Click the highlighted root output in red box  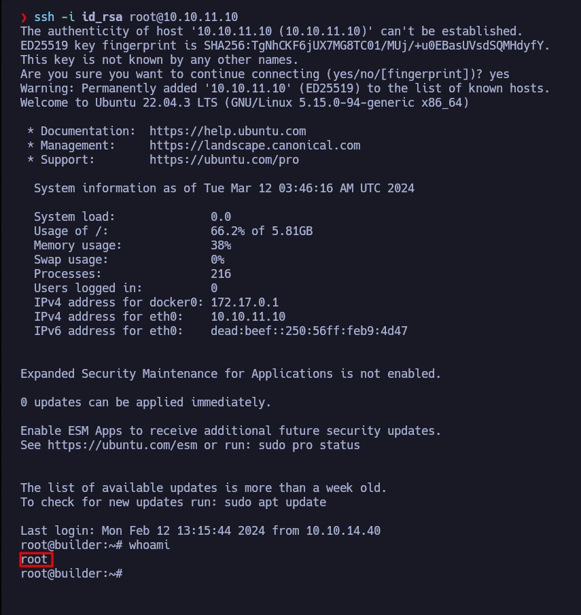click(35, 559)
